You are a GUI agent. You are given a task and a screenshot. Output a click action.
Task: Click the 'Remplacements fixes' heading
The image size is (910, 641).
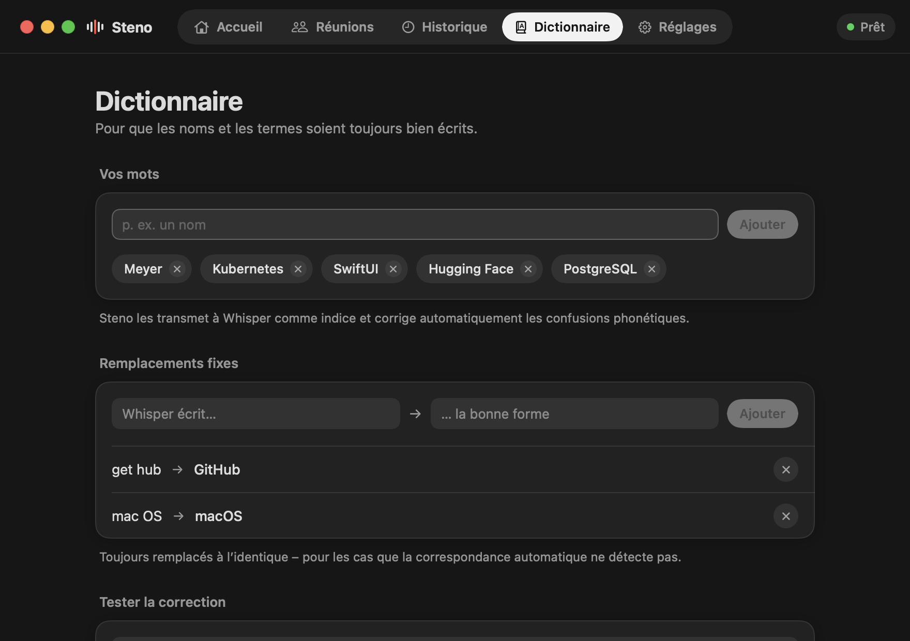click(169, 363)
